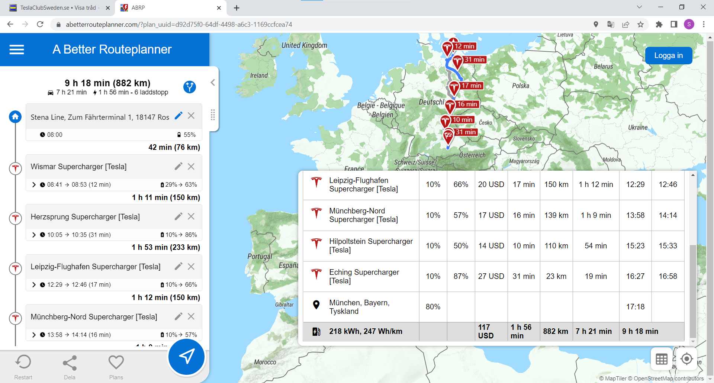Edit Wismar Supercharger waypoint
Screen dimensions: 714x383
[178, 166]
